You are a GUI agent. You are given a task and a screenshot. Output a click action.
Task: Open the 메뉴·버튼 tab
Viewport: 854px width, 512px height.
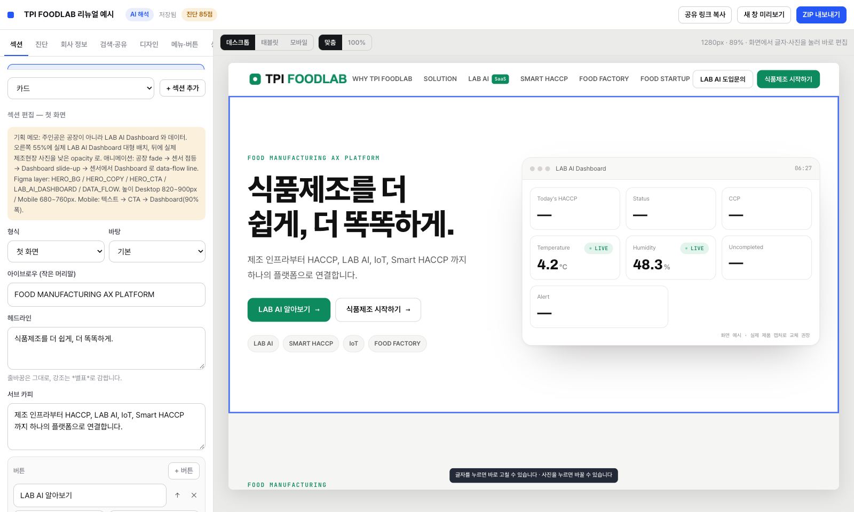click(185, 44)
